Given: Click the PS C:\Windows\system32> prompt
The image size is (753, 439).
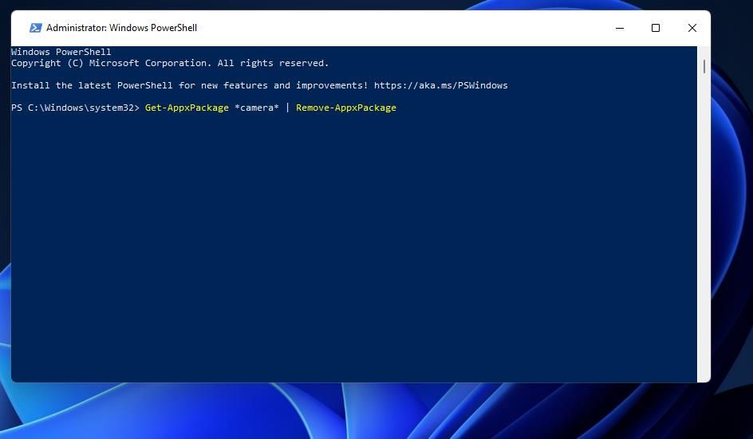Looking at the screenshot, I should [76, 108].
